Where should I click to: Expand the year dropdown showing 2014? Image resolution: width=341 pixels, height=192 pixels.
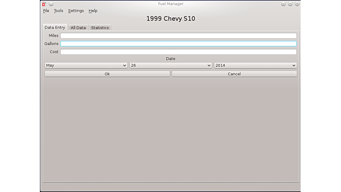tap(255, 65)
